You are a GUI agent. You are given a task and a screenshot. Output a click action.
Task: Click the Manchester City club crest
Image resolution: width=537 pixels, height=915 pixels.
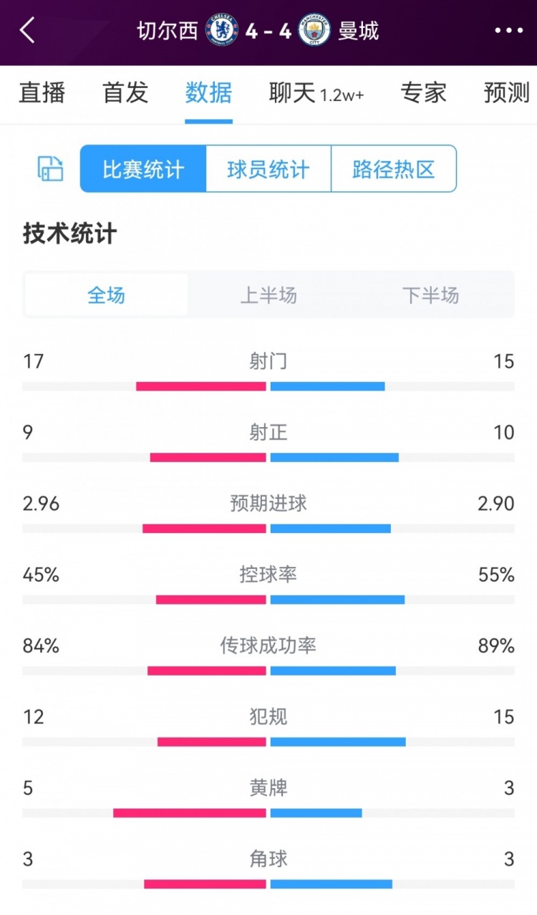tap(311, 31)
